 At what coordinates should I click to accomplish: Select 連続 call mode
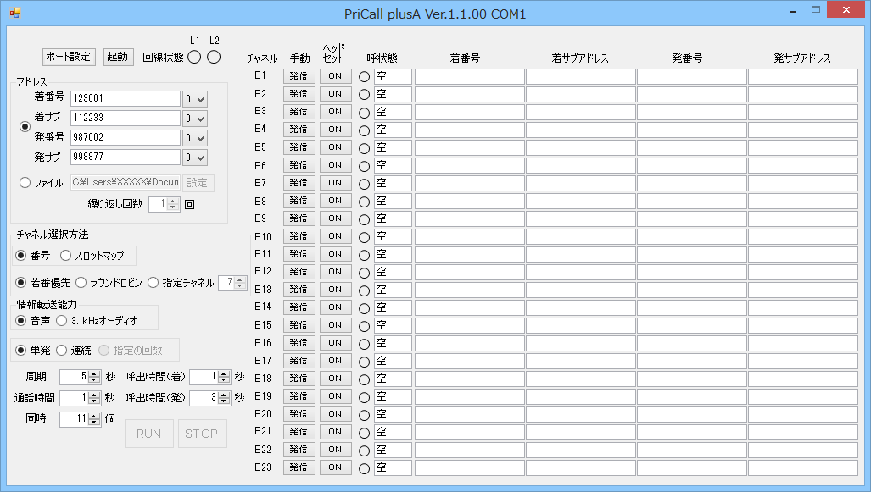[x=62, y=351]
